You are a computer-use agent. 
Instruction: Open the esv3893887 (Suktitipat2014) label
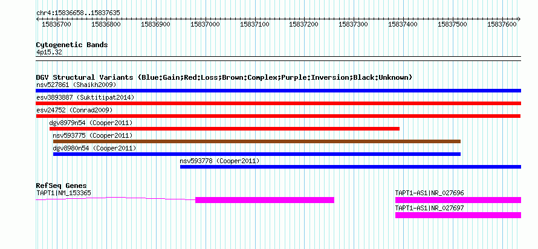point(85,97)
